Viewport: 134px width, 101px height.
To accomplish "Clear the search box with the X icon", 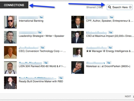I will click(130, 7).
